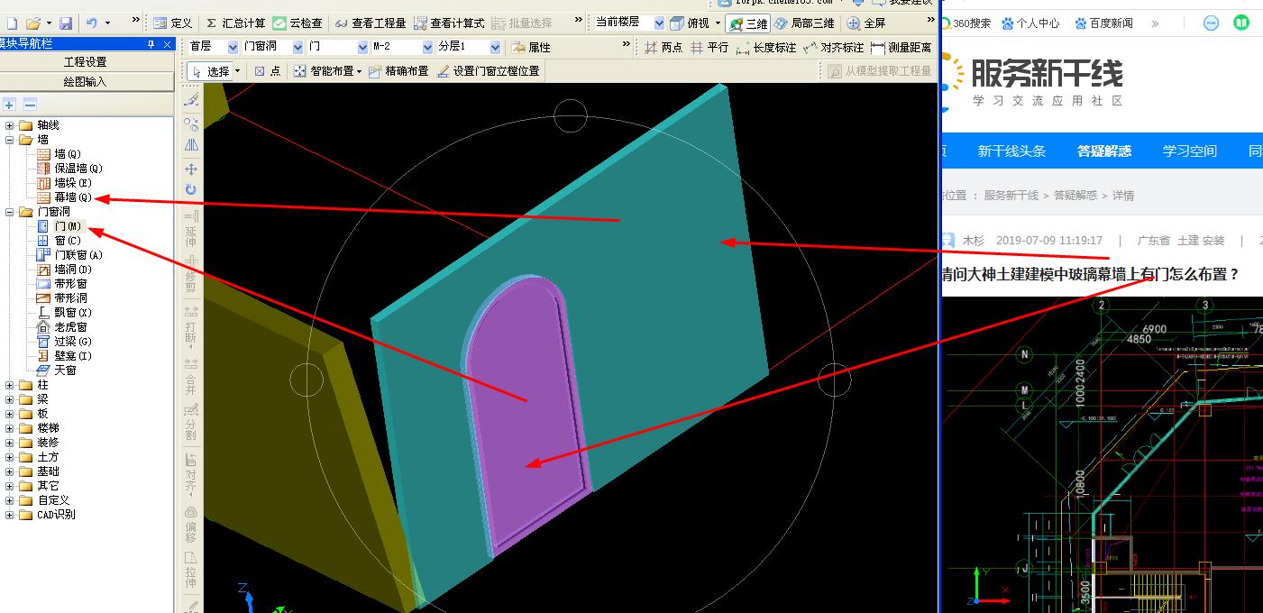Open the undo history dropdown arrow

click(108, 23)
